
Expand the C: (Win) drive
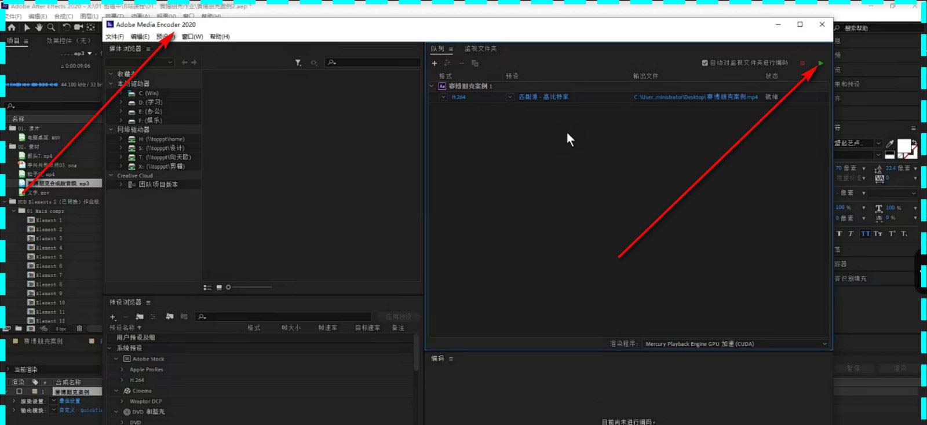[x=121, y=93]
